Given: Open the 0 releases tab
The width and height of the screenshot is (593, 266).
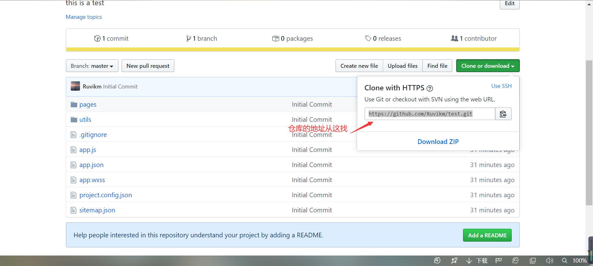Looking at the screenshot, I should click(383, 39).
